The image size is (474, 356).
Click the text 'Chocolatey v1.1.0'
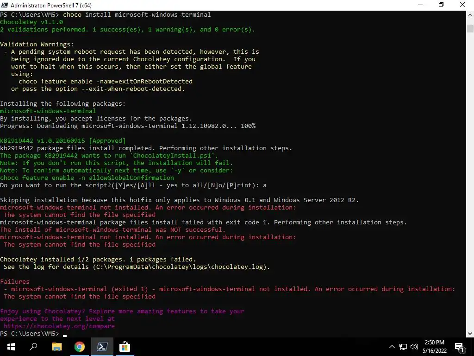point(31,22)
